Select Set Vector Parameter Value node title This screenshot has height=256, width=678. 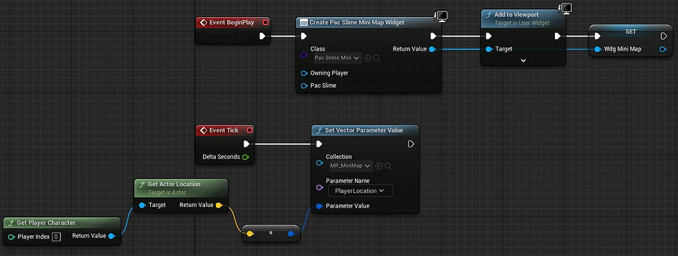coord(364,130)
